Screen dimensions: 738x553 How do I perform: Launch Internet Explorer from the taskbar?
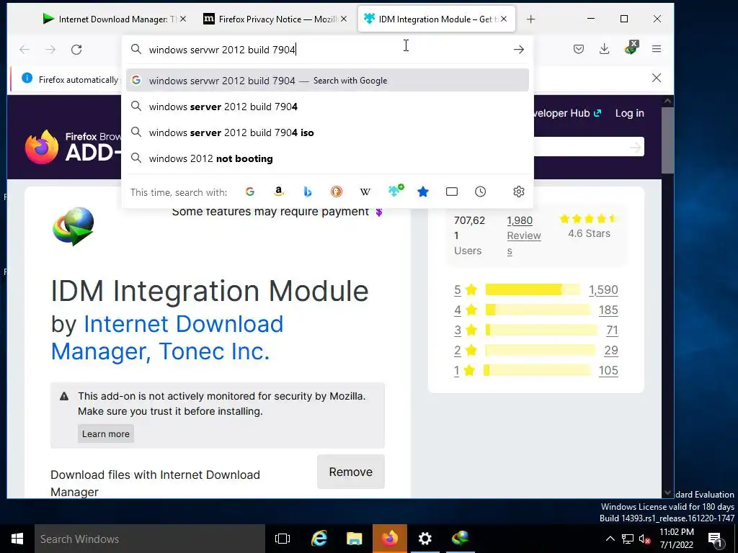point(319,539)
